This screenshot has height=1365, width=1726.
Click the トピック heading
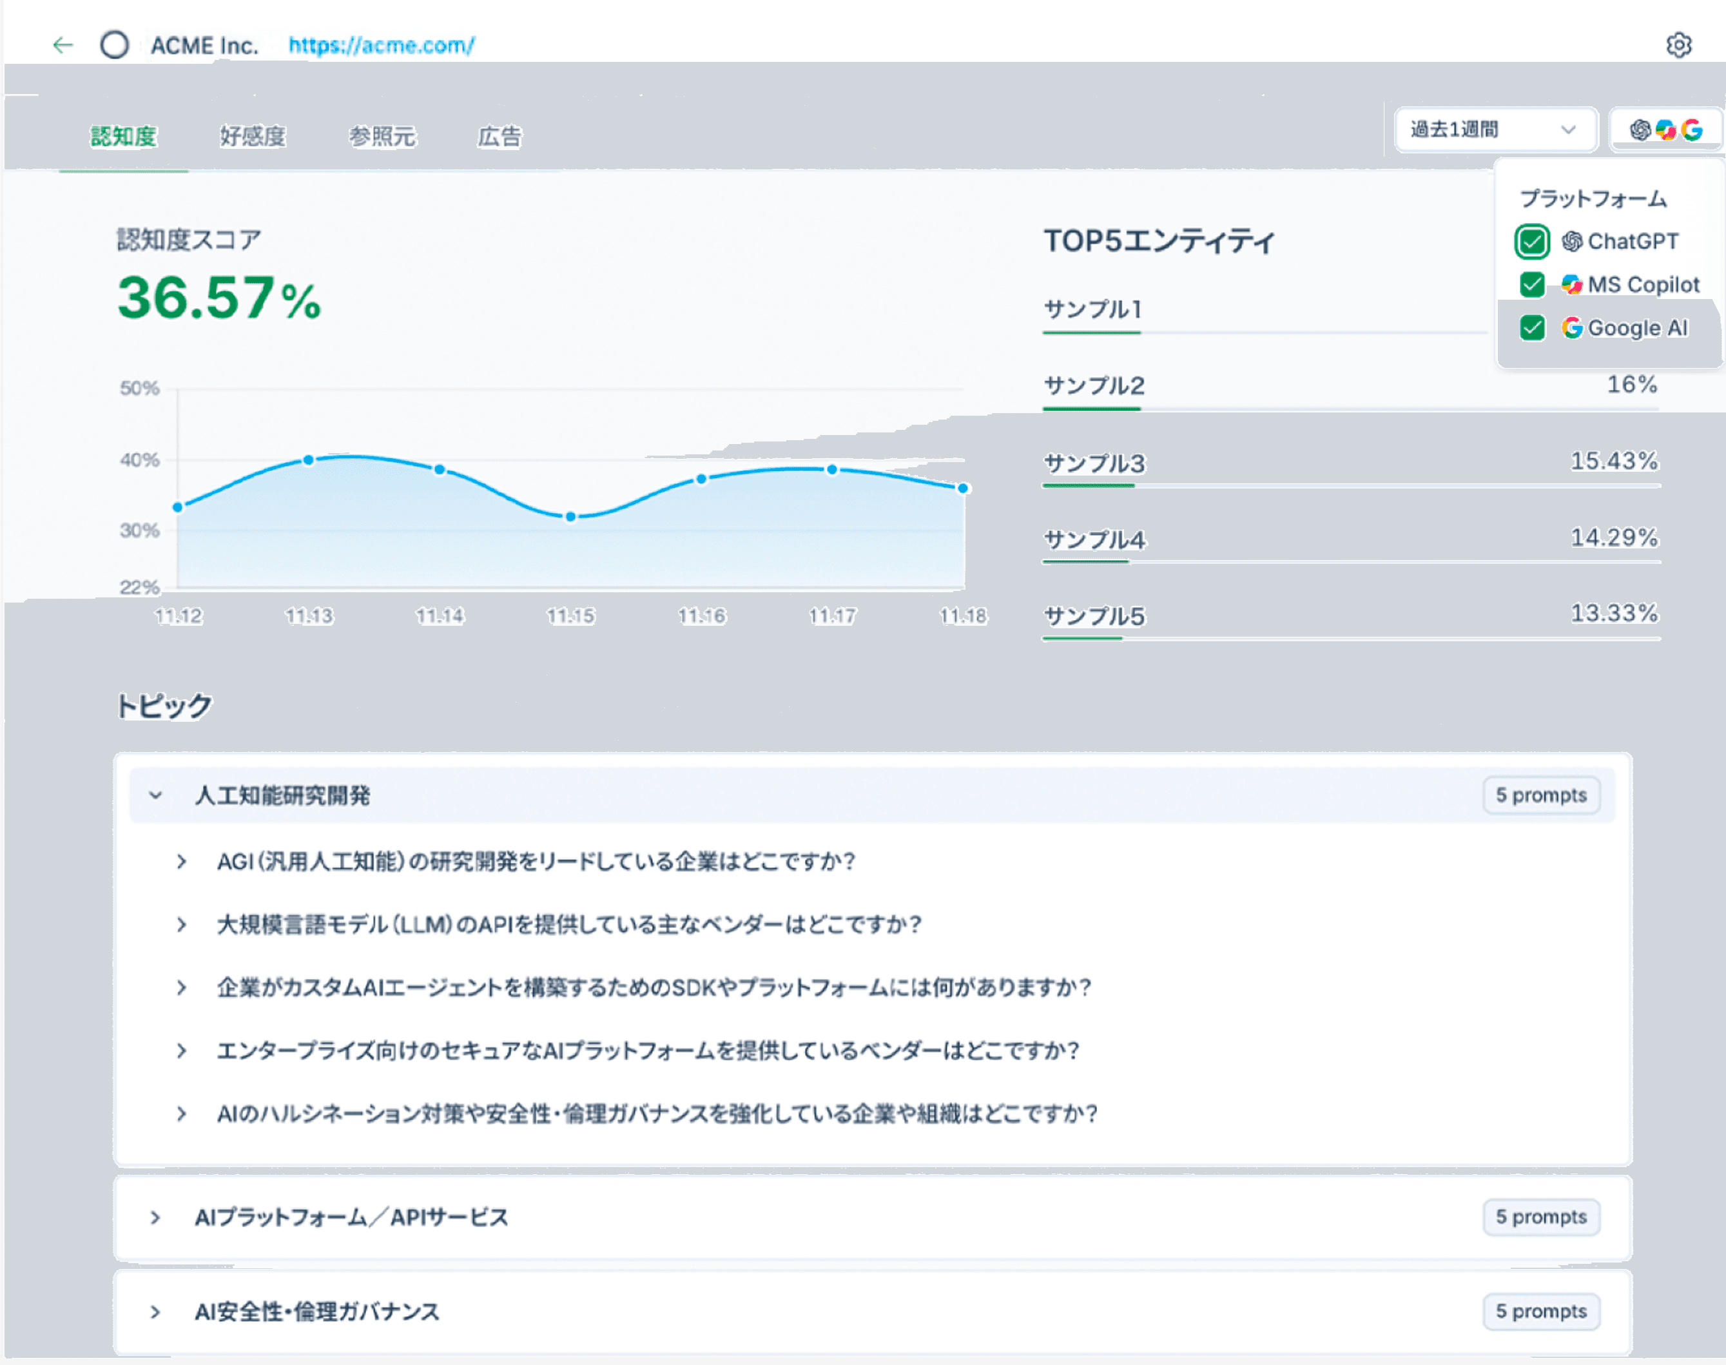tap(164, 706)
